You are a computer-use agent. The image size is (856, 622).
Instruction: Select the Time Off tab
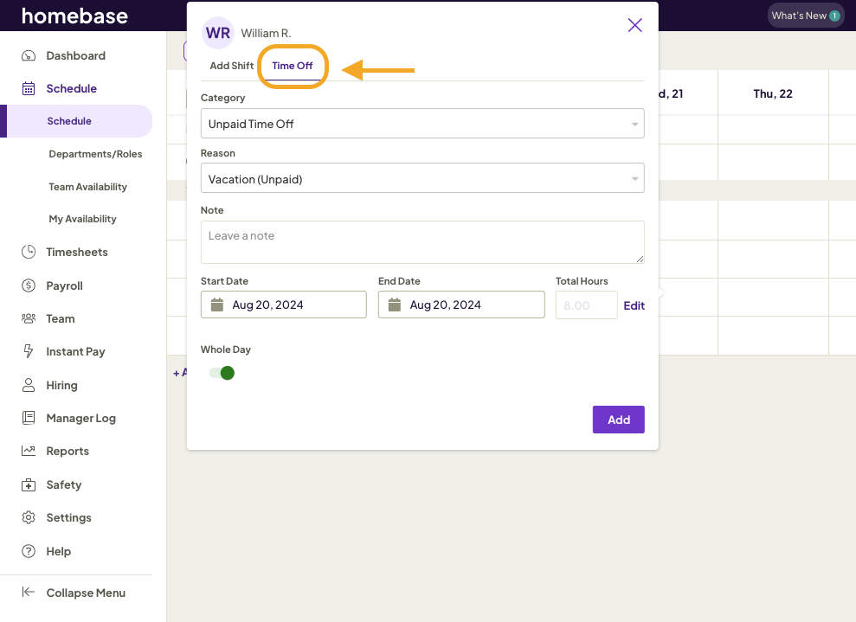[x=293, y=65]
